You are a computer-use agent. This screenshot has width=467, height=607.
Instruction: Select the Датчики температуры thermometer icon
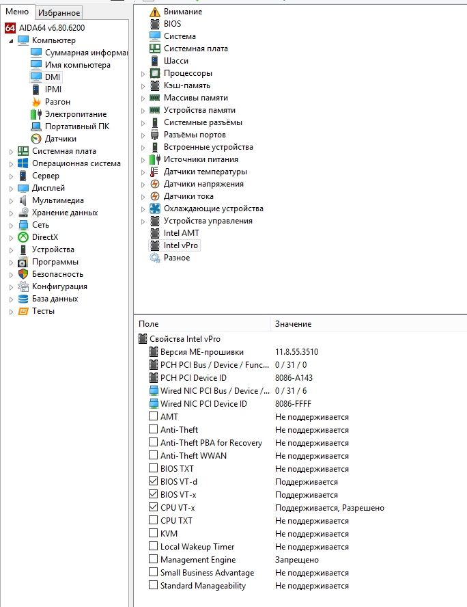coord(154,172)
